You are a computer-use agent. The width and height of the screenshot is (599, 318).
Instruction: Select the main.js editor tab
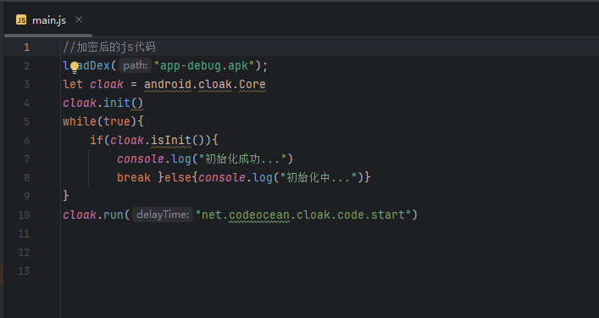(48, 20)
